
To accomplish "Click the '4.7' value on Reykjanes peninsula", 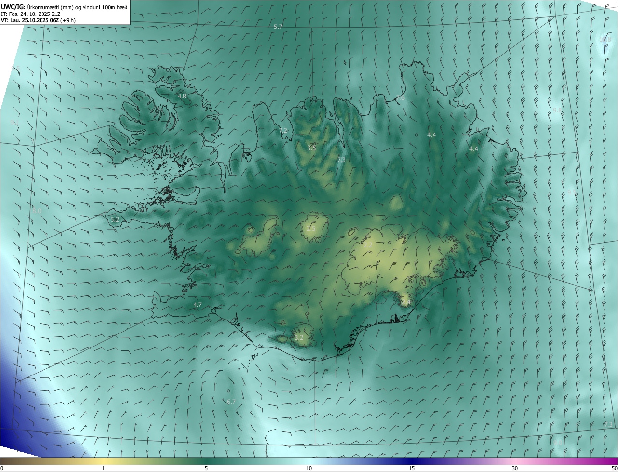I will click(x=197, y=305).
